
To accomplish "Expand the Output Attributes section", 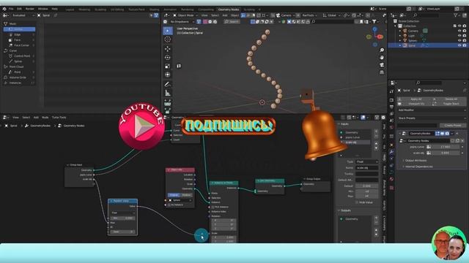I will [416, 161].
